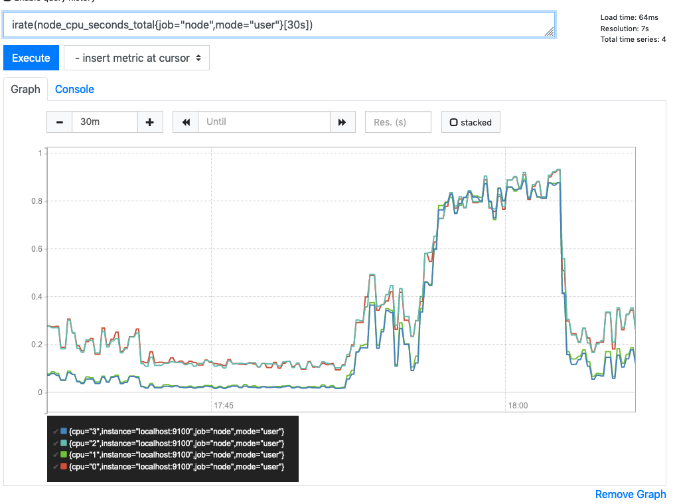This screenshot has height=504, width=675.
Task: Click the Remove Graph link
Action: (x=630, y=494)
